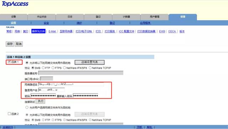The image size is (228, 129).
Task: Click 执行 to test connection
Action: click(x=40, y=101)
